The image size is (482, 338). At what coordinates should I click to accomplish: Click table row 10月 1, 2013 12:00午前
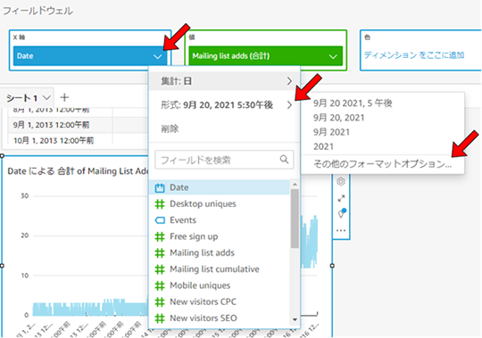click(x=54, y=141)
